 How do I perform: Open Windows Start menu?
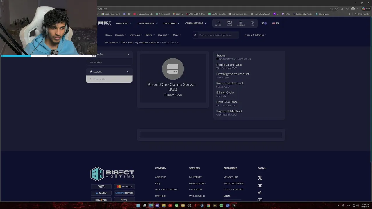click(x=138, y=206)
